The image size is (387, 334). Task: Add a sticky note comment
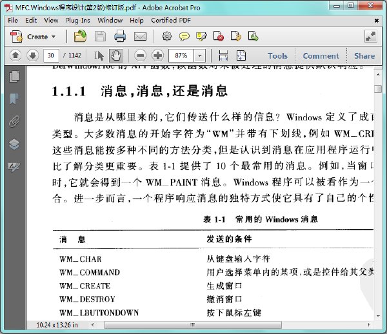[184, 37]
